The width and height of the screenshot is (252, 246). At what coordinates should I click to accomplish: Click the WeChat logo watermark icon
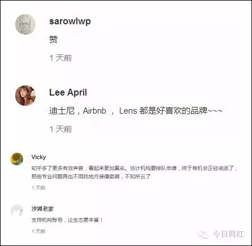tap(203, 234)
